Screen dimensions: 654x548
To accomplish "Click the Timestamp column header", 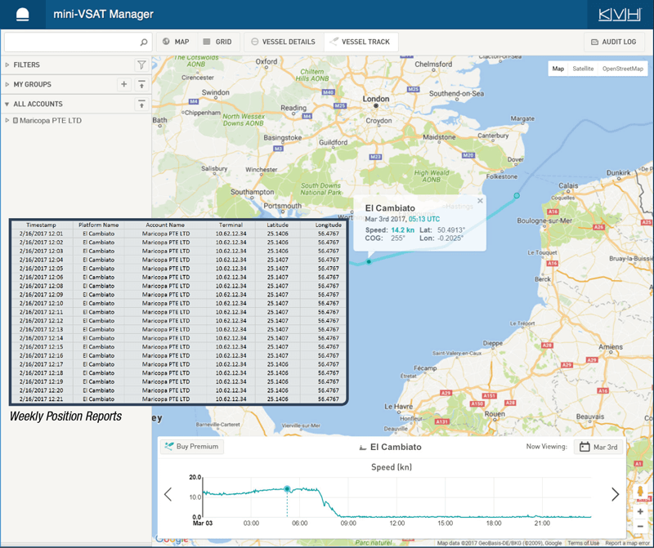I will click(x=42, y=225).
